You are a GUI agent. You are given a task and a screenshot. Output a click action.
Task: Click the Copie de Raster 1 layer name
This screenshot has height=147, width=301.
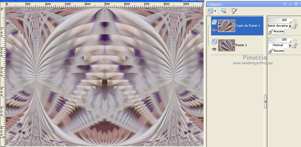[248, 26]
